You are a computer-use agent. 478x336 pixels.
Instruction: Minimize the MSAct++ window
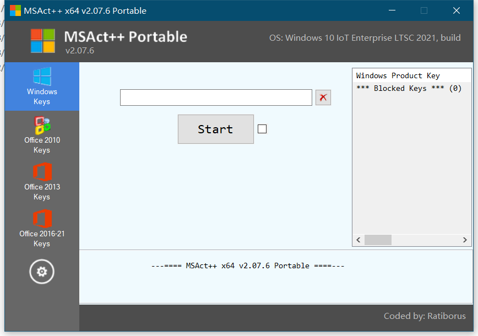pyautogui.click(x=392, y=10)
